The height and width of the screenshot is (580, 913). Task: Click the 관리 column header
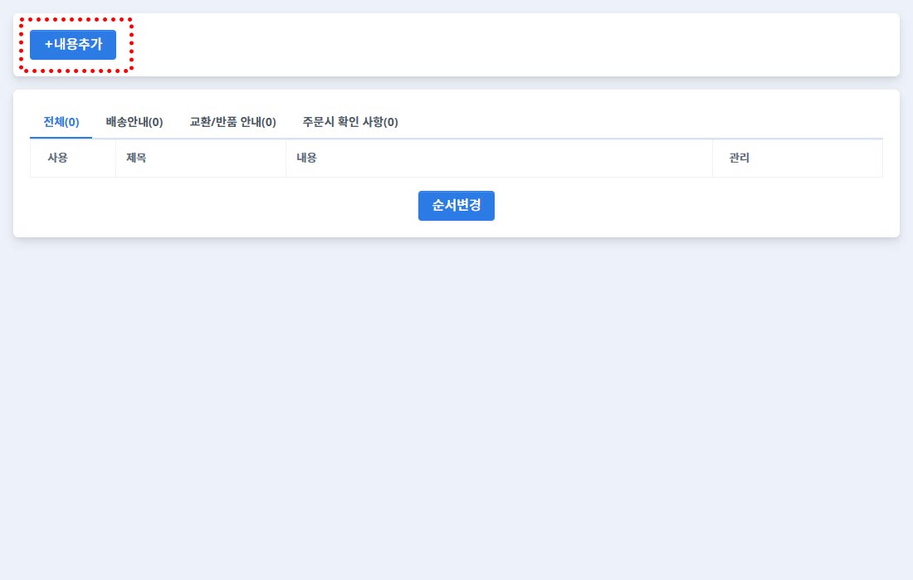pyautogui.click(x=798, y=158)
